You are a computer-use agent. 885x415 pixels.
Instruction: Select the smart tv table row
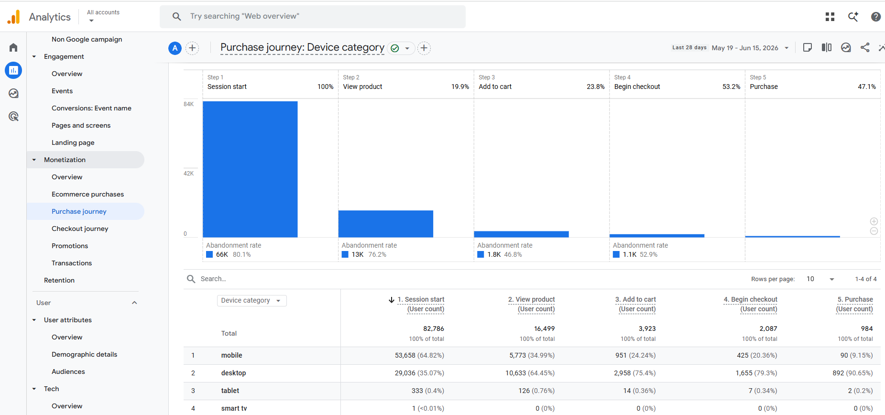tap(532, 408)
